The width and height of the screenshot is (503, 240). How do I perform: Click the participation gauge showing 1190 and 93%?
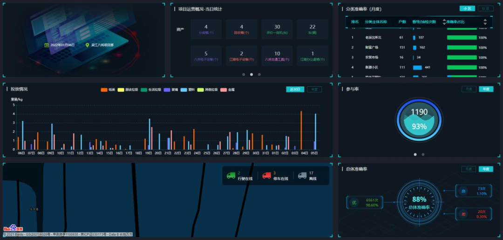coord(419,120)
